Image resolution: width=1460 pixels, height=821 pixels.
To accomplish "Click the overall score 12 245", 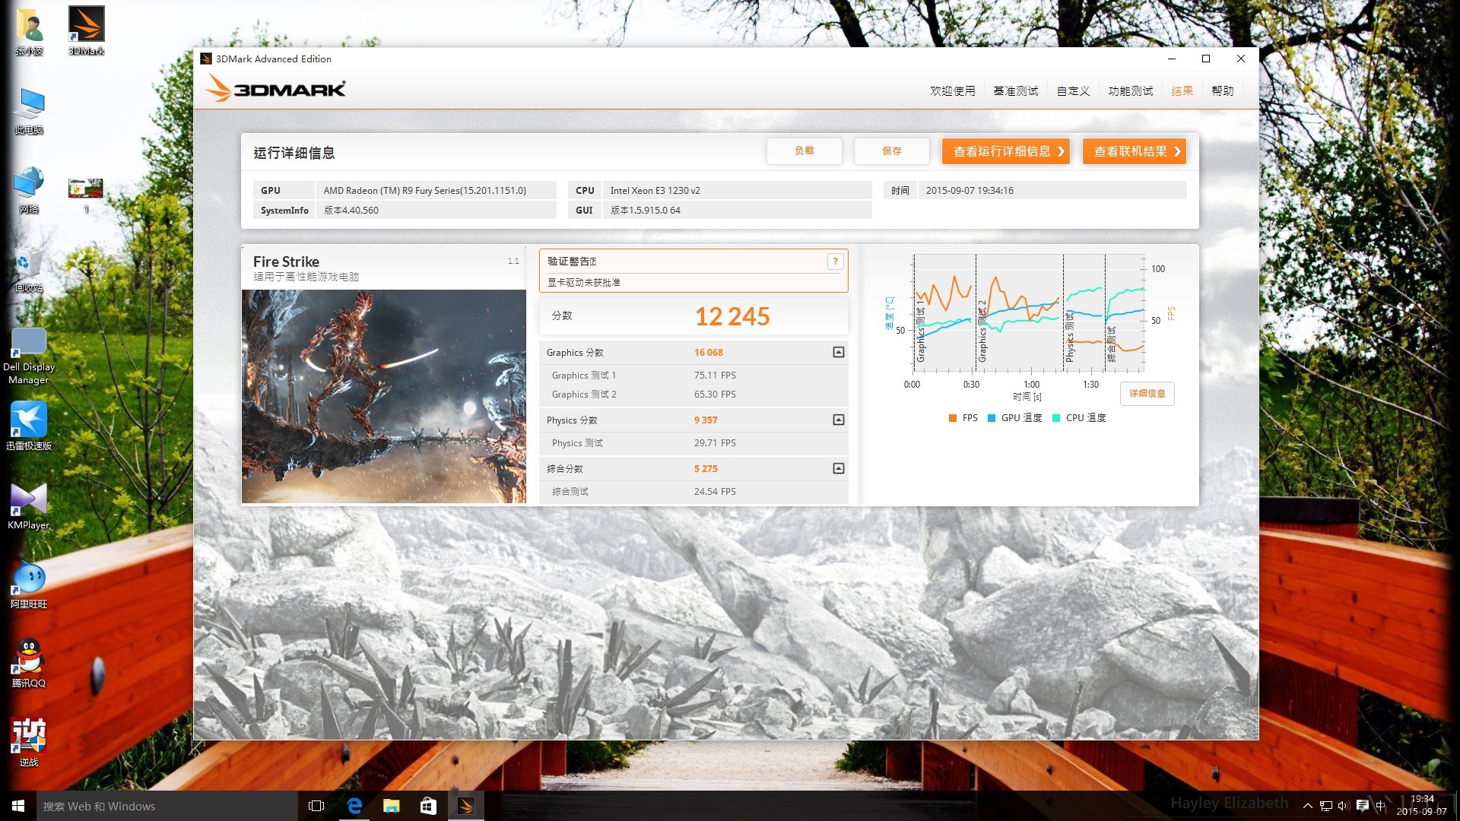I will coord(732,316).
